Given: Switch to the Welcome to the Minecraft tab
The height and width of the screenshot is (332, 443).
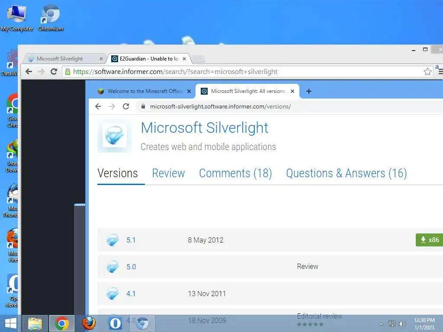Looking at the screenshot, I should 144,91.
